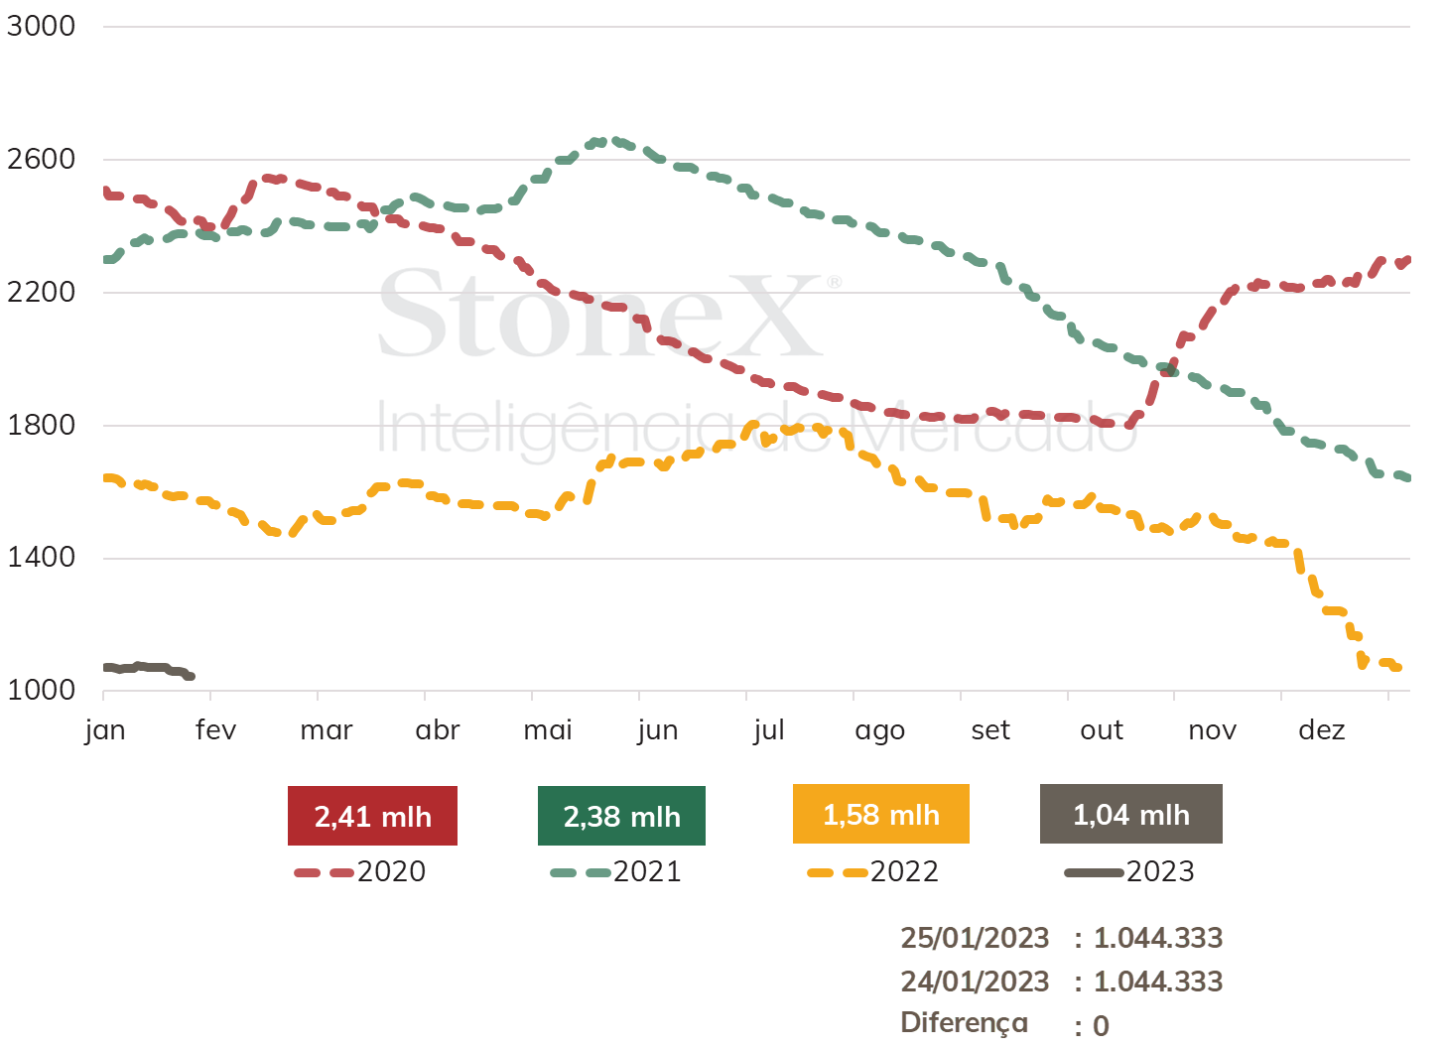The width and height of the screenshot is (1445, 1049).
Task: Click the red 2,41 mlh box
Action: pos(372,816)
